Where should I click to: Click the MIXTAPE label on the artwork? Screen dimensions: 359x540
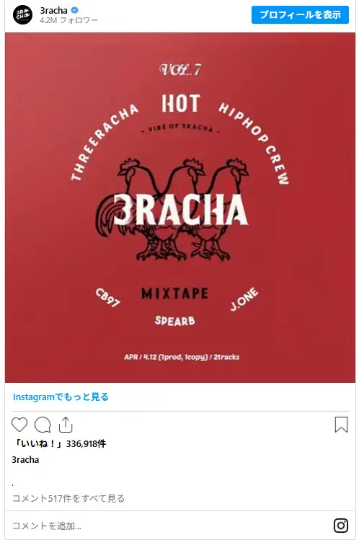[x=175, y=293]
